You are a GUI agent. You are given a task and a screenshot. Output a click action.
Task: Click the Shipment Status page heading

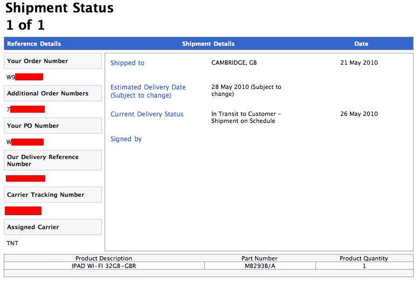pyautogui.click(x=59, y=9)
